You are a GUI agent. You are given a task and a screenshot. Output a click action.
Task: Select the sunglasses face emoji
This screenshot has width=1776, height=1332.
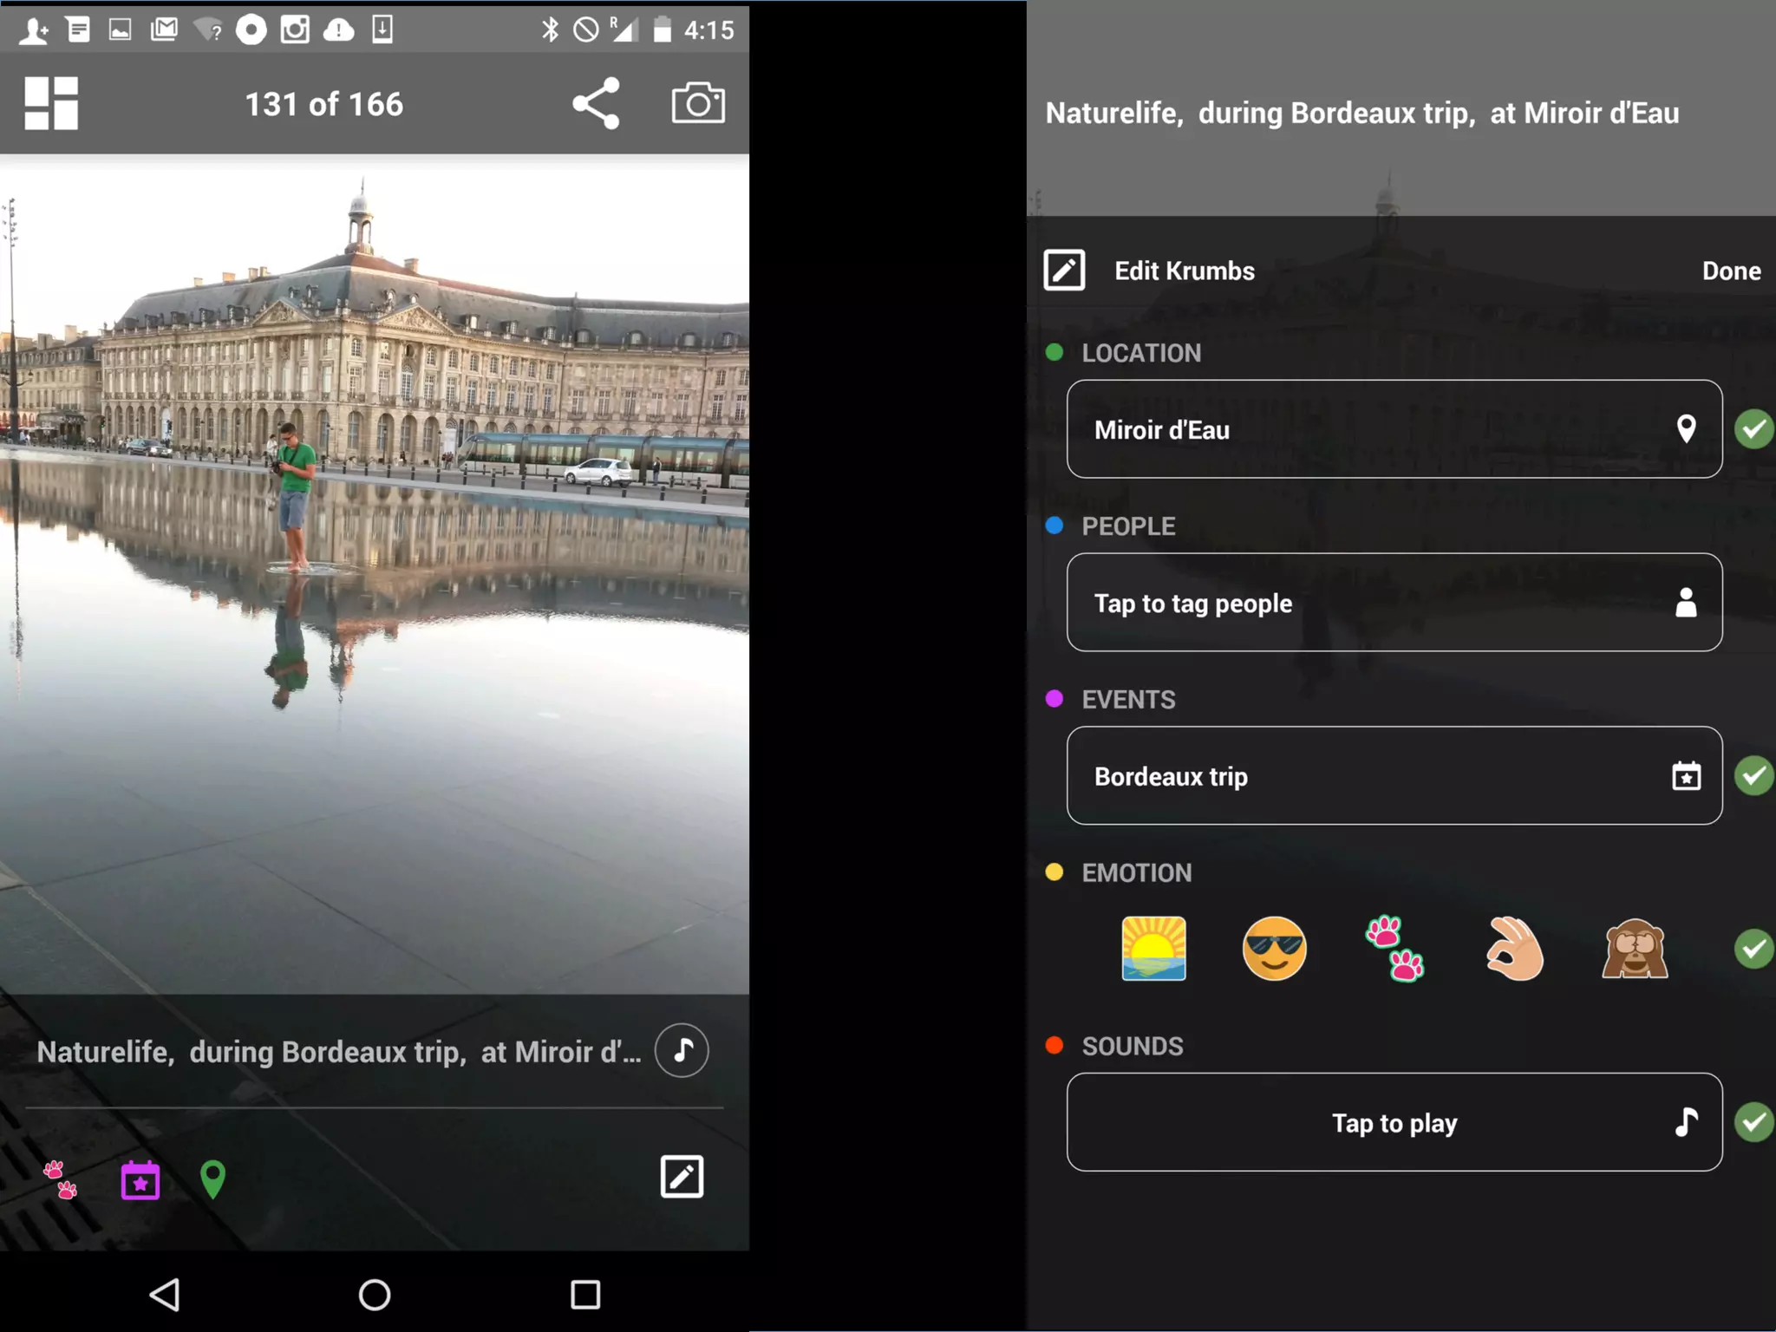[x=1274, y=949]
